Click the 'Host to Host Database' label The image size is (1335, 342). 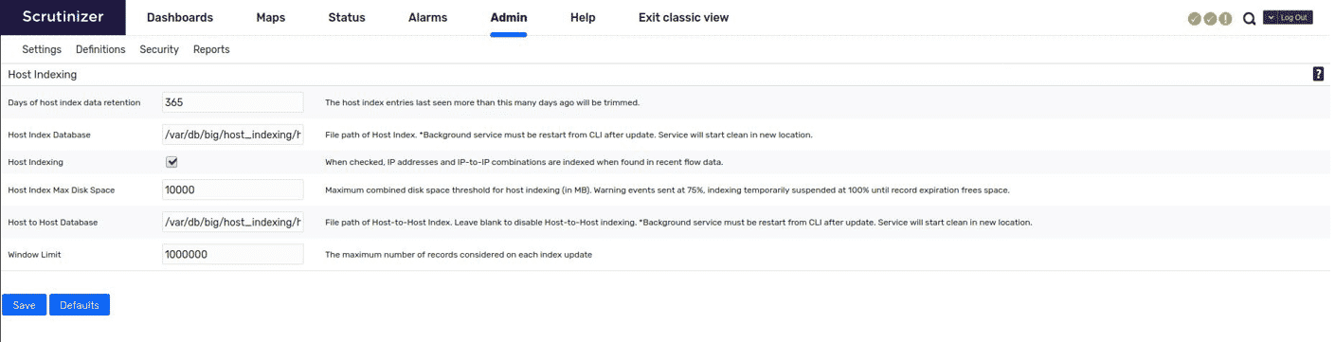pos(53,223)
